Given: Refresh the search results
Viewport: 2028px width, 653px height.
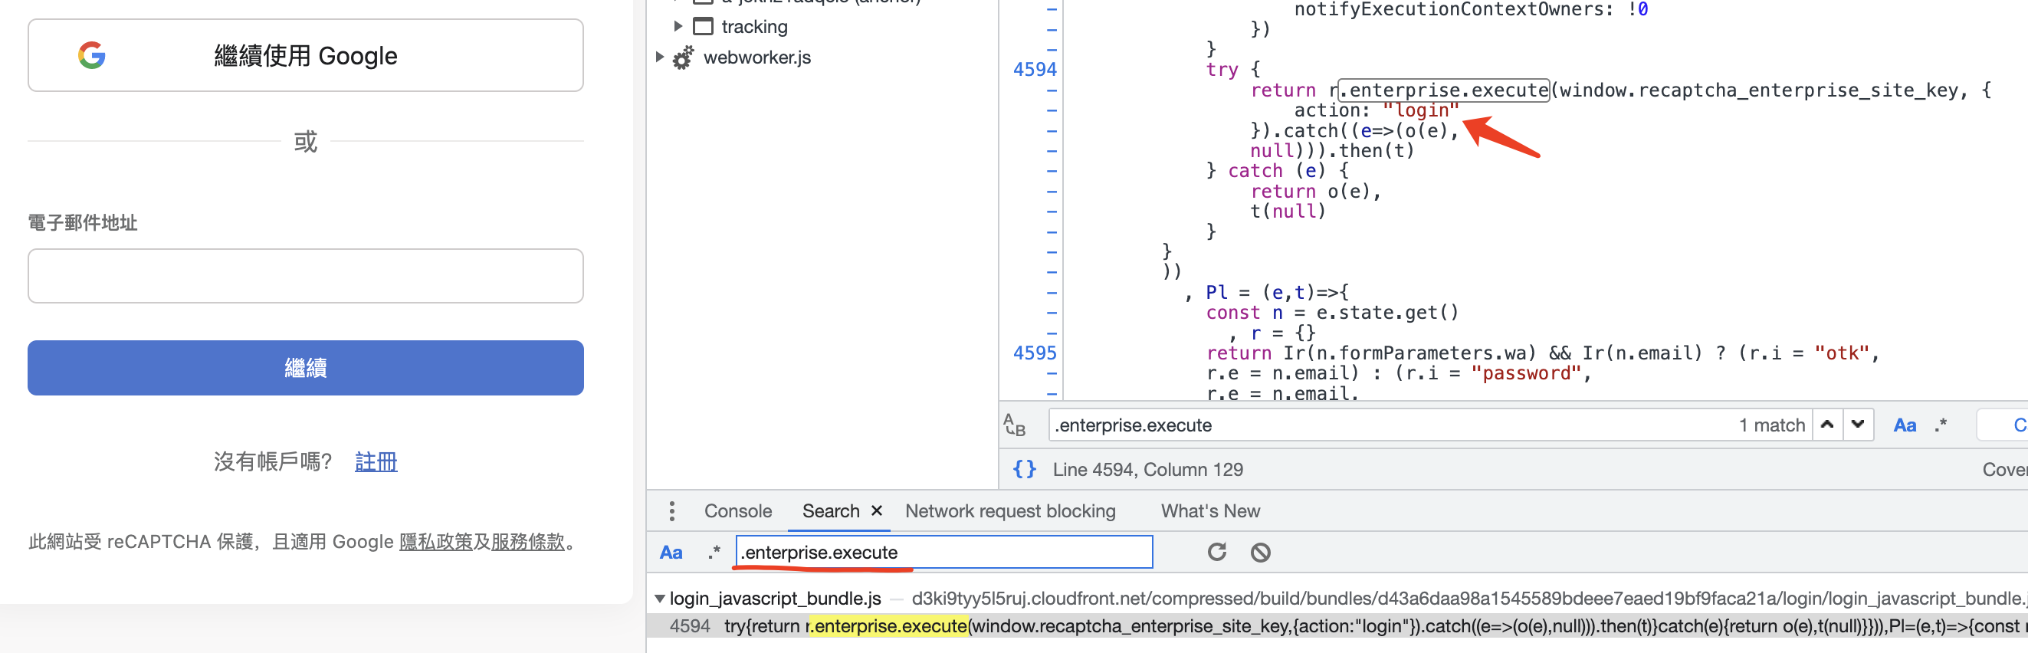Looking at the screenshot, I should tap(1217, 552).
